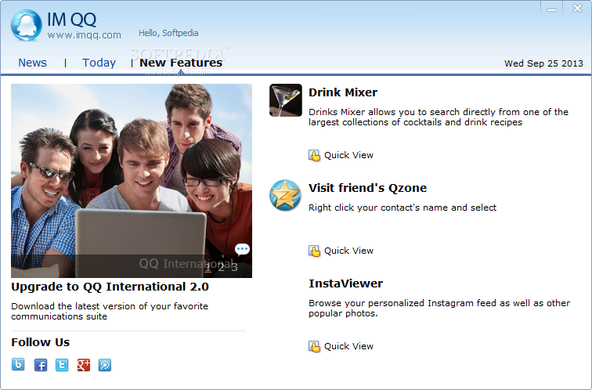
Task: Show banner slide 3
Action: point(234,267)
